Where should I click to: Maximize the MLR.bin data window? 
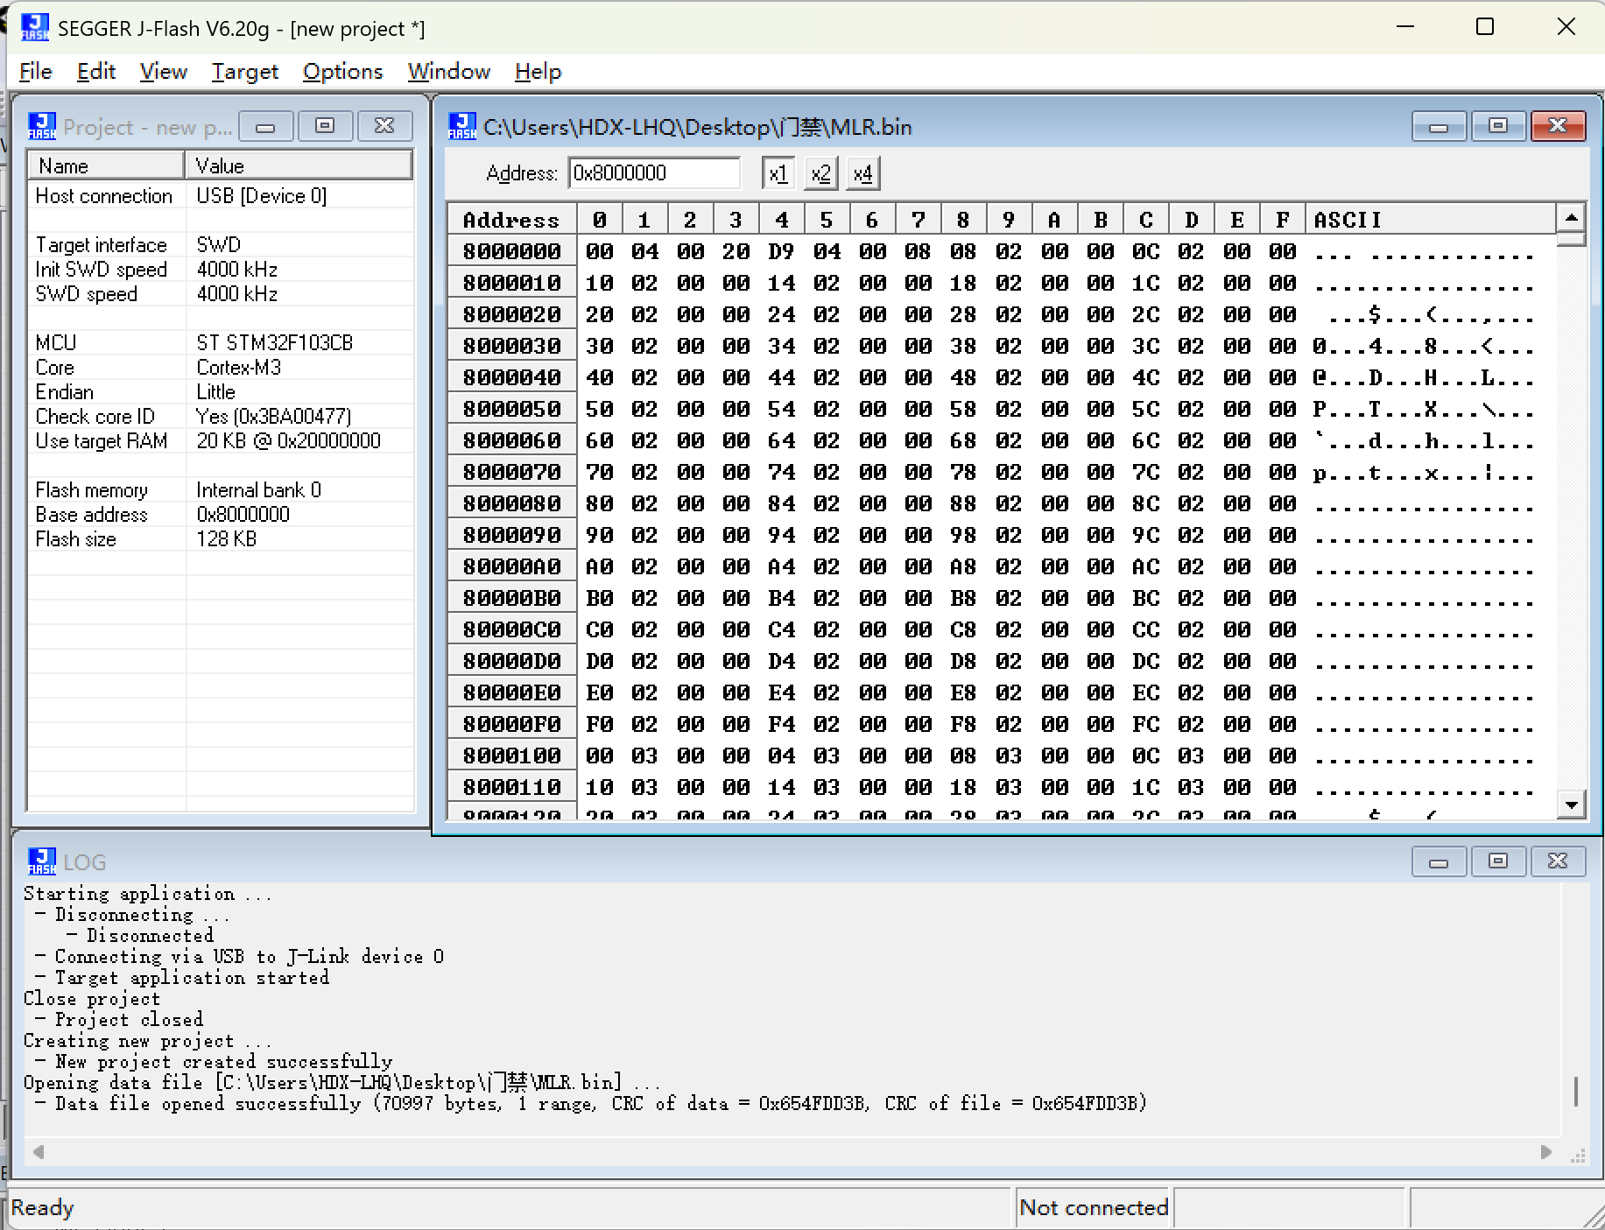(x=1498, y=126)
